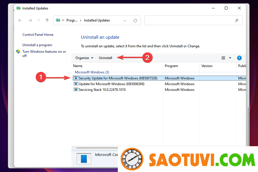Open the Uninstall a program link
The image size is (258, 172).
[x=37, y=45]
